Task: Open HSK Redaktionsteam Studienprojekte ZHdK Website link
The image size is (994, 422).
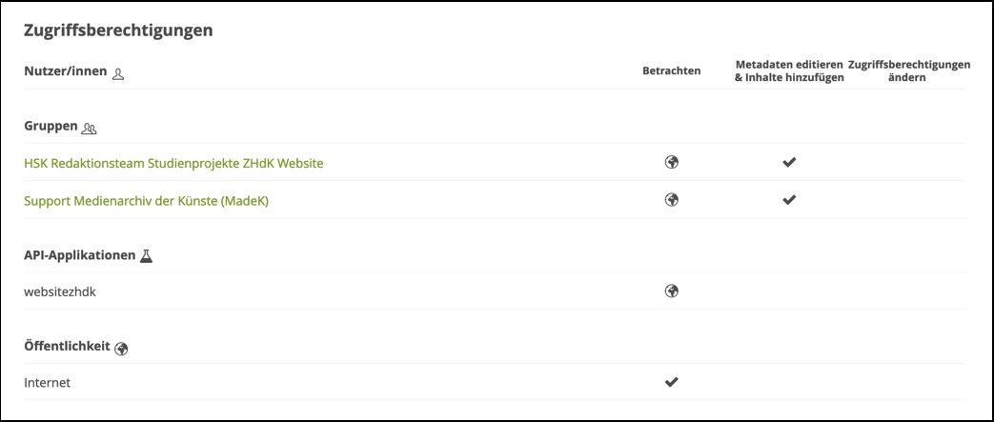Action: pyautogui.click(x=173, y=163)
